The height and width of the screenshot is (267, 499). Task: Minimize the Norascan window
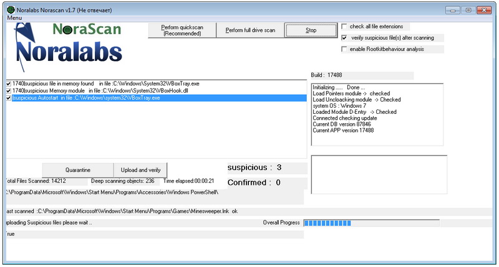pyautogui.click(x=453, y=10)
